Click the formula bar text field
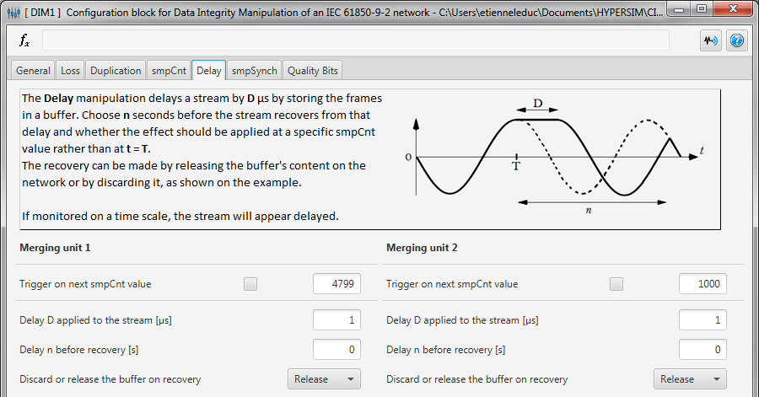The width and height of the screenshot is (759, 397). (354, 40)
